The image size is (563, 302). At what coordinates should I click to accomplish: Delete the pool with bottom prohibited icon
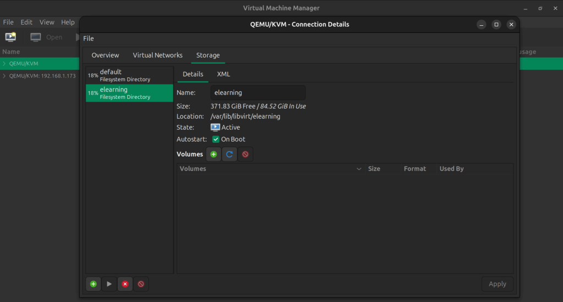pyautogui.click(x=141, y=284)
